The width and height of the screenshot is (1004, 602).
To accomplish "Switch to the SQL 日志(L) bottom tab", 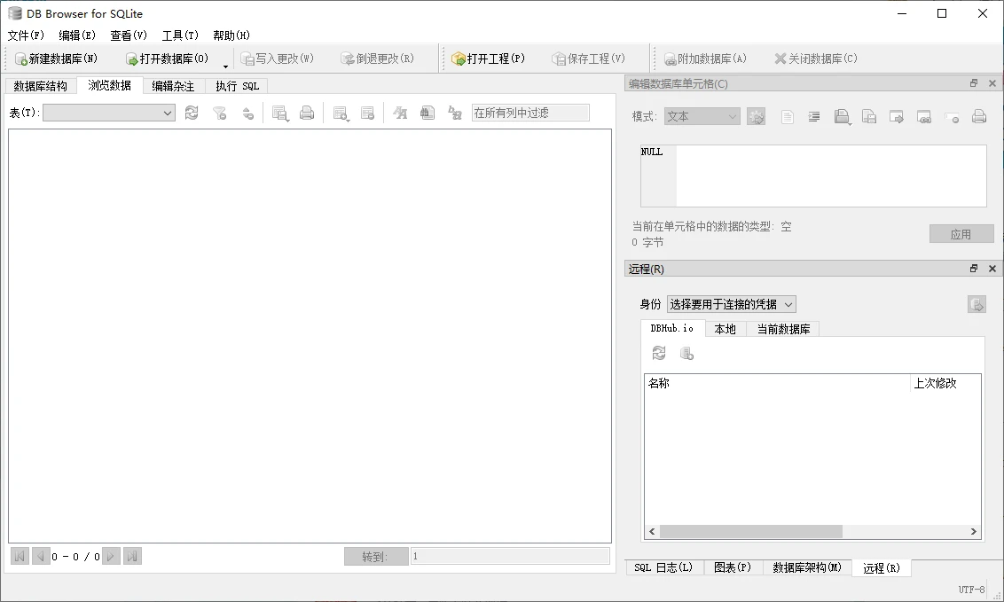I will point(664,567).
